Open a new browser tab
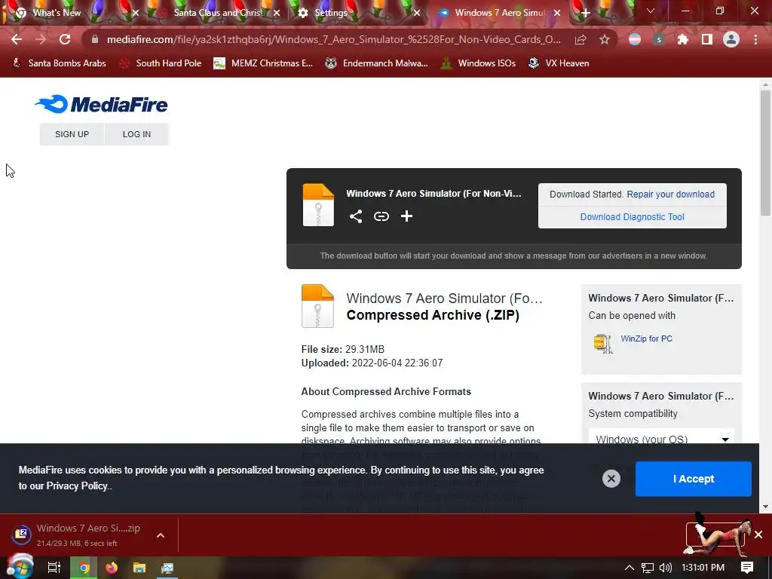This screenshot has width=772, height=579. pos(585,13)
